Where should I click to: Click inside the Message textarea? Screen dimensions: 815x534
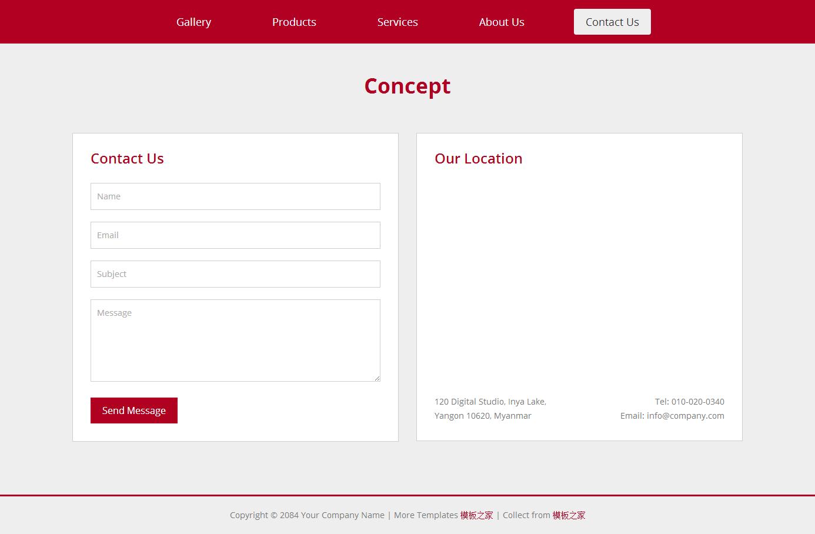pos(235,340)
